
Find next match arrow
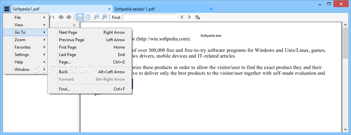[x=190, y=17]
